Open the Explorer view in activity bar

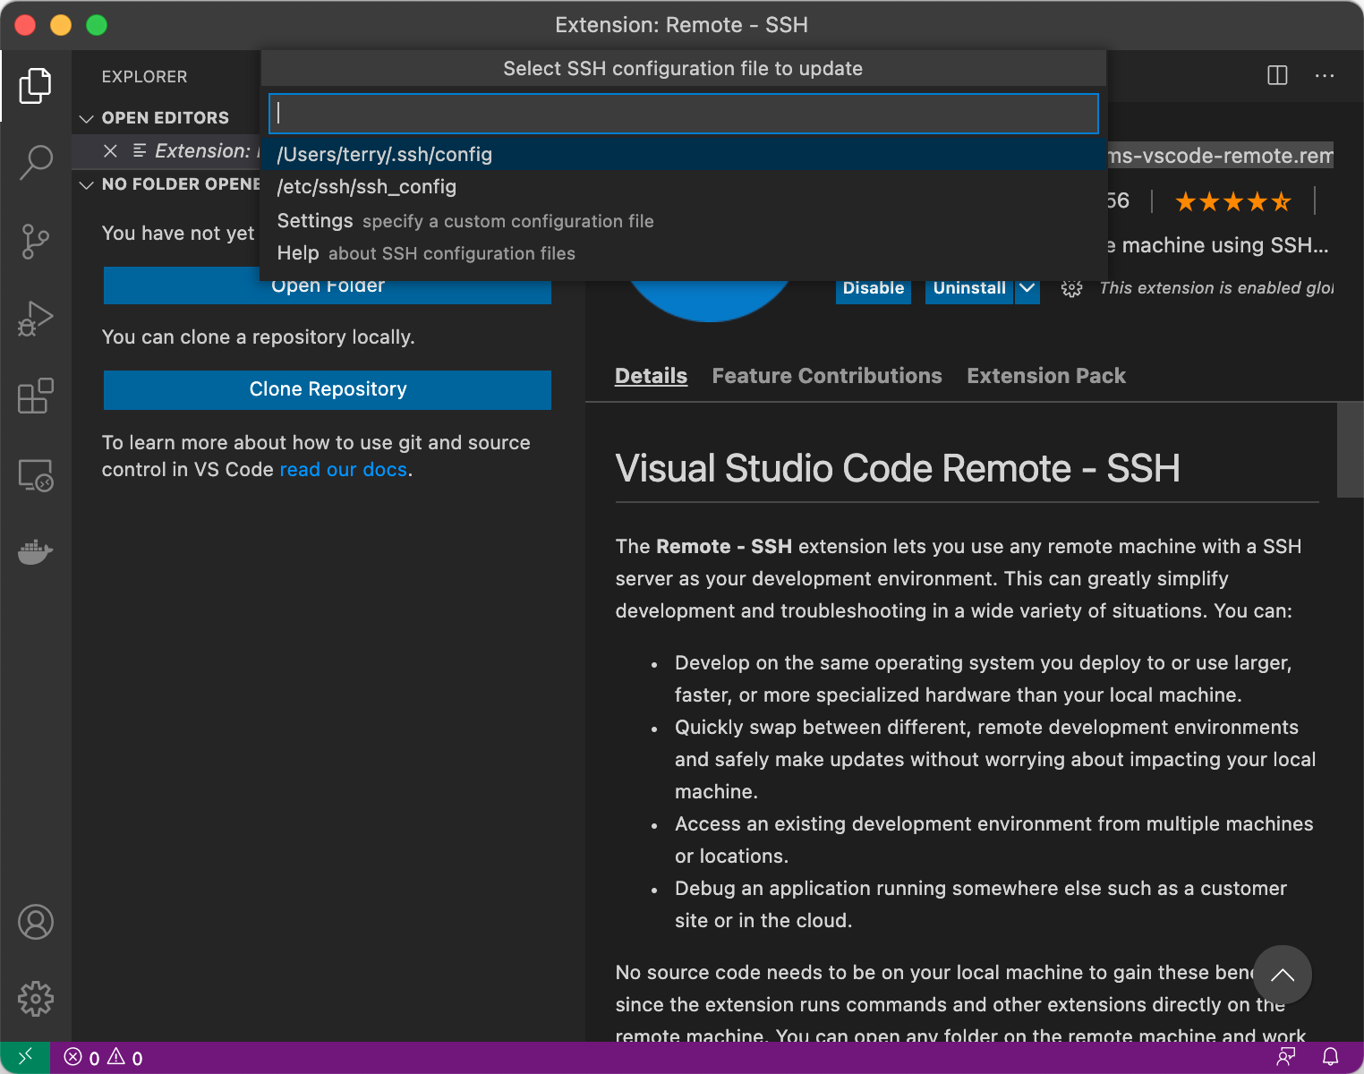36,85
